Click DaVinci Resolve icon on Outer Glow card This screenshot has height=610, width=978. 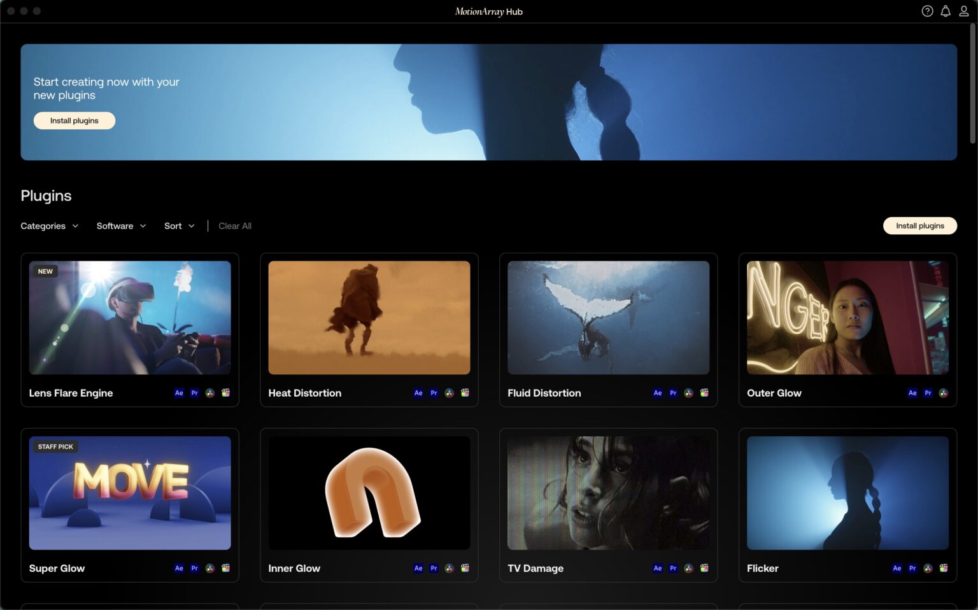tap(943, 393)
